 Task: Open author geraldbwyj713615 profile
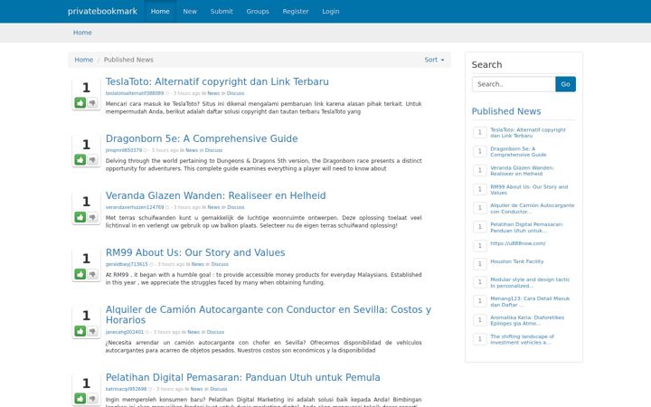[x=127, y=264]
